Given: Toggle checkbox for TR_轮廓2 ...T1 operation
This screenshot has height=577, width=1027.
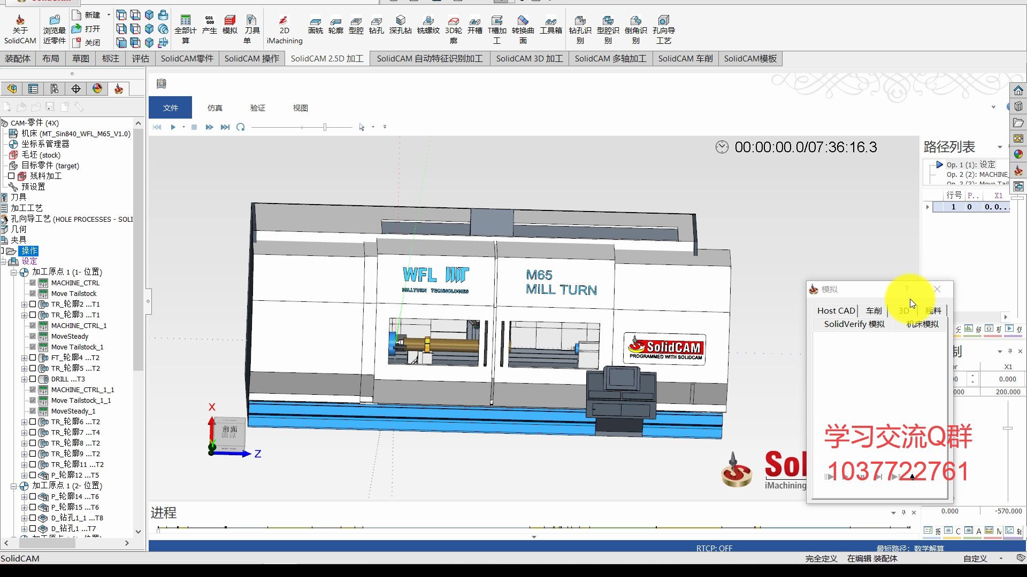Looking at the screenshot, I should tap(33, 304).
